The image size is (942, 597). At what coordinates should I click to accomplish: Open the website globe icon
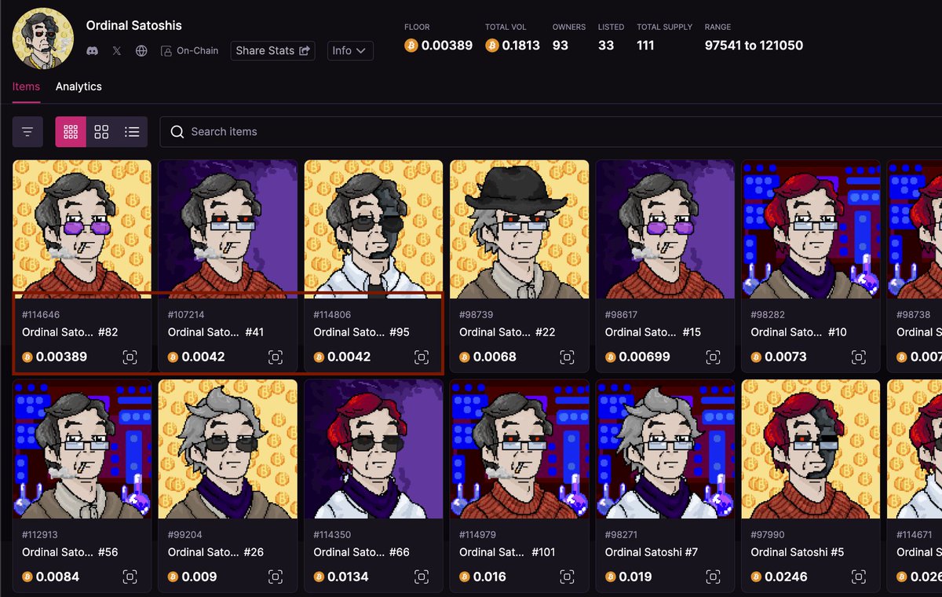pos(141,50)
